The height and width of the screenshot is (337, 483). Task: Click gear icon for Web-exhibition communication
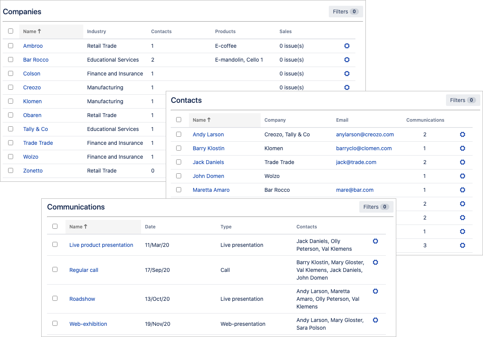coord(375,320)
